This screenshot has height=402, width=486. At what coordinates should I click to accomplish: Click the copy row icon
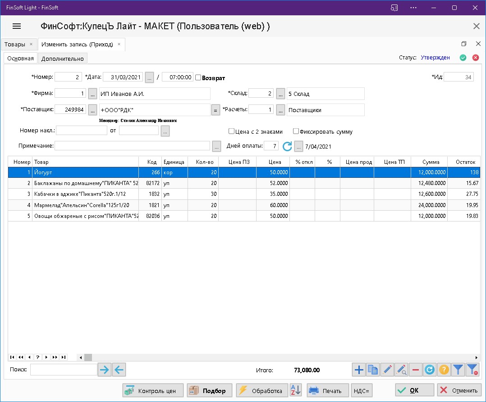(x=373, y=370)
